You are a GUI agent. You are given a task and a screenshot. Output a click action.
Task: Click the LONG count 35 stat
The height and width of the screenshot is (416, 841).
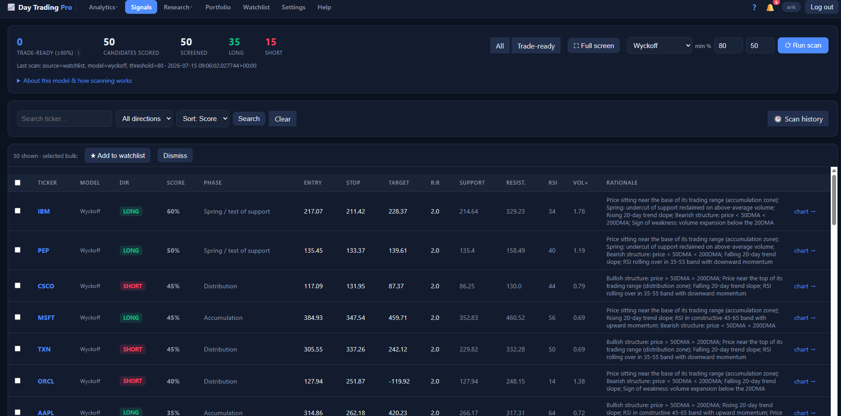pyautogui.click(x=236, y=46)
